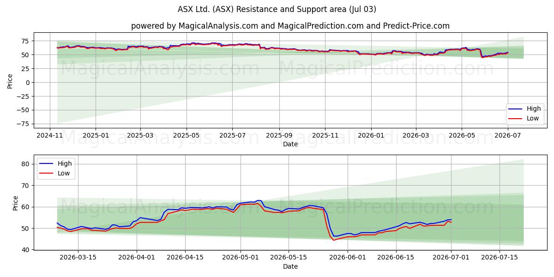Image resolution: width=554 pixels, height=277 pixels.
Task: Click the '75' tick on the top price axis
Action: click(x=26, y=41)
